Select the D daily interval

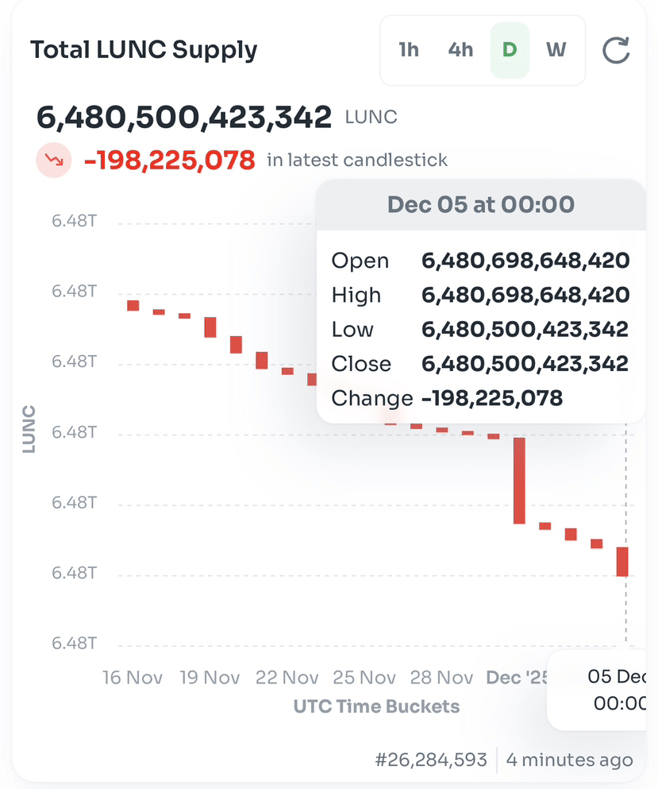coord(510,50)
